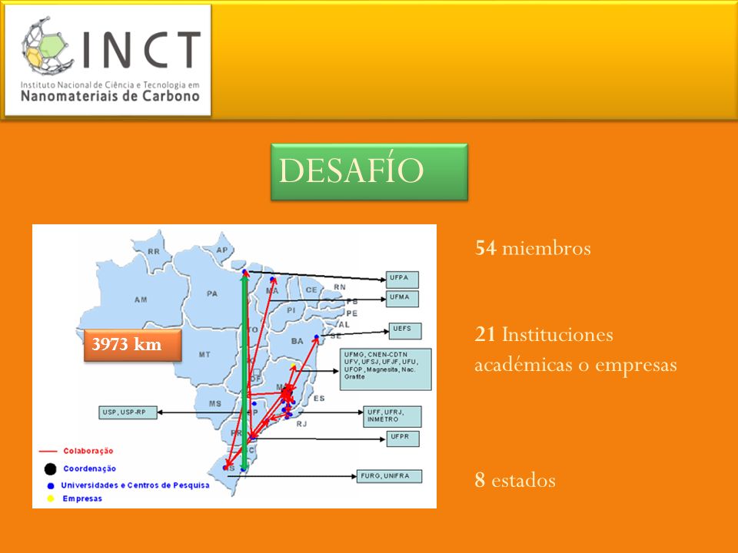This screenshot has height=553, width=738.
Task: Click the CE state label on map
Action: click(311, 290)
